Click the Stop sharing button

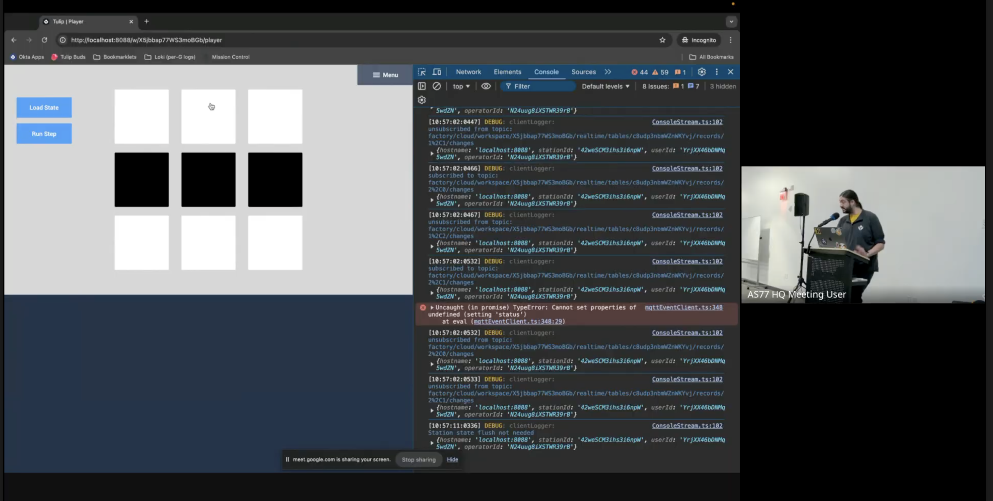coord(419,459)
